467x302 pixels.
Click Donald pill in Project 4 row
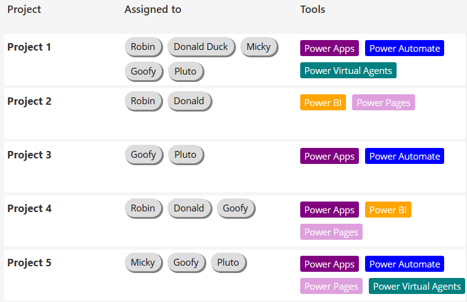pyautogui.click(x=190, y=208)
